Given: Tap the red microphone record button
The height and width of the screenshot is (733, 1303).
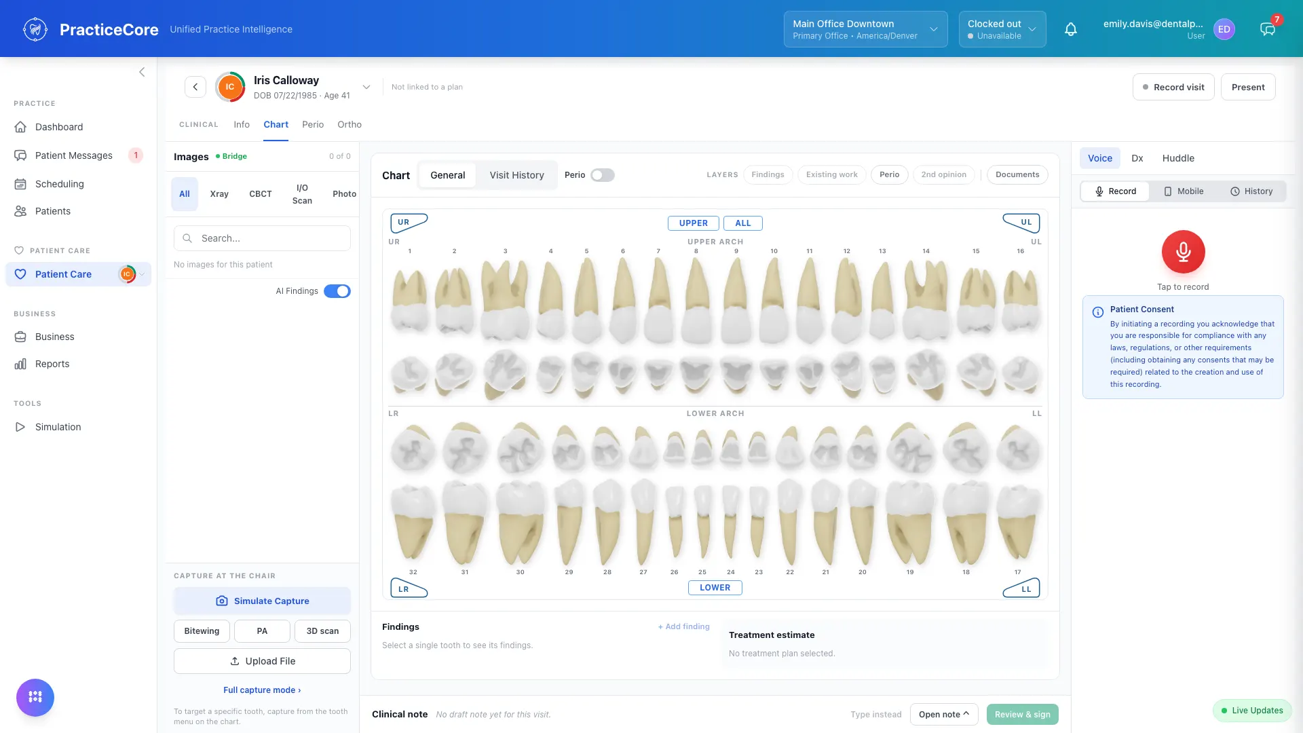Looking at the screenshot, I should (1183, 252).
